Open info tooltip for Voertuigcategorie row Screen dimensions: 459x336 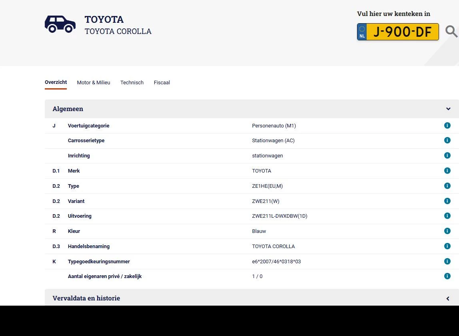(x=447, y=125)
